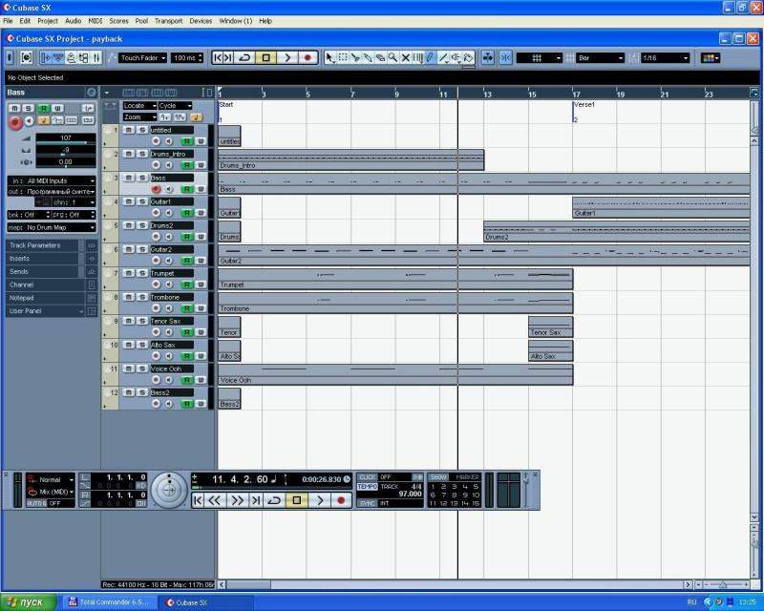Open the MIDI output device dropdown

coord(52,192)
